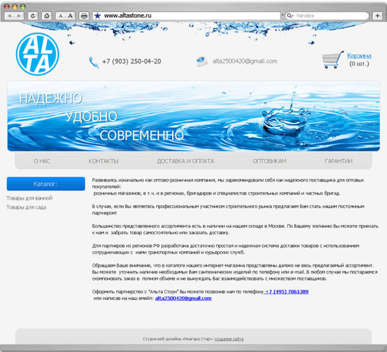
Task: Add a new tab with plus button
Action: click(377, 16)
